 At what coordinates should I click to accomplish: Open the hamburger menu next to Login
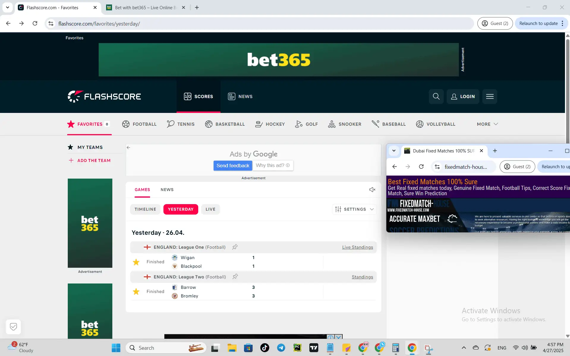(x=489, y=96)
